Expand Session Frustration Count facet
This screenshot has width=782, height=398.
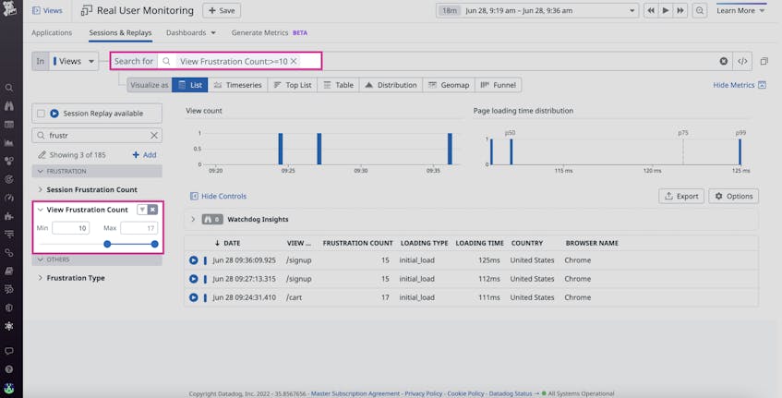41,189
